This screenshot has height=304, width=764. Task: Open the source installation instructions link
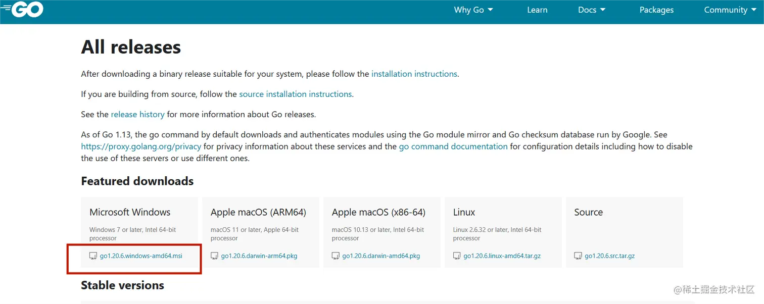pos(295,94)
